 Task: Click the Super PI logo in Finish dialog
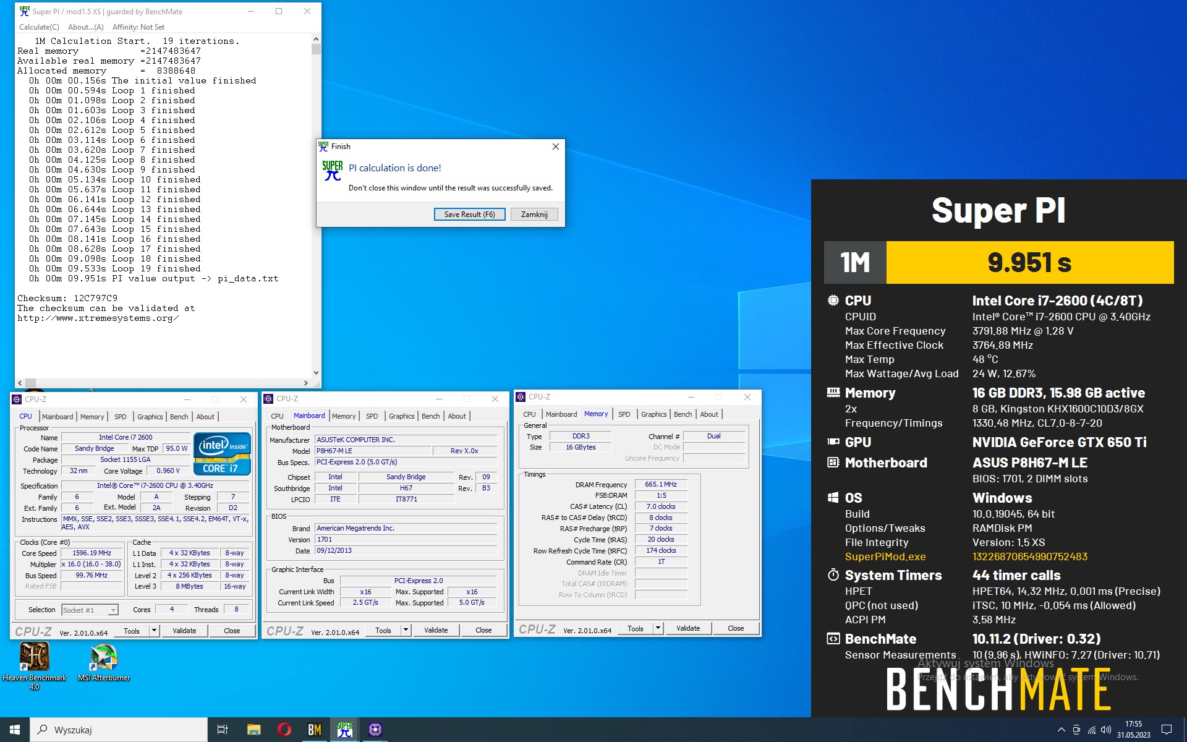click(332, 171)
